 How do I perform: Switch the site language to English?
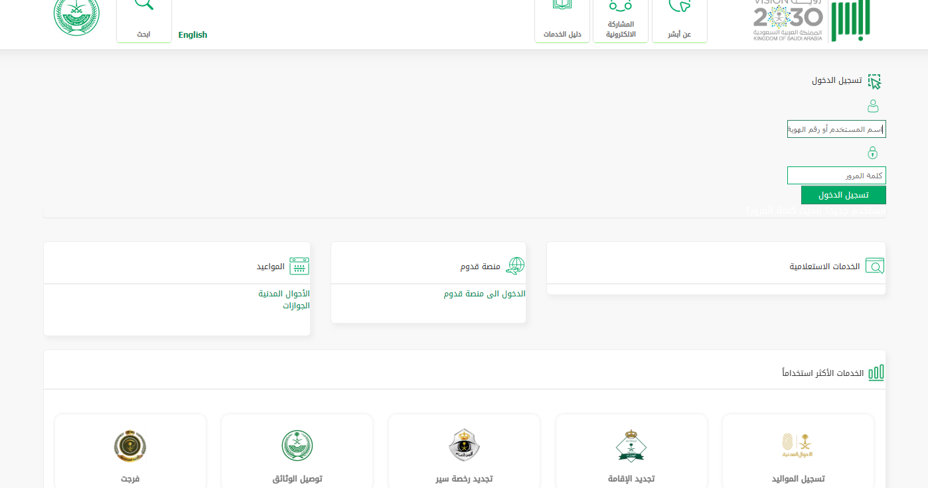[x=193, y=35]
